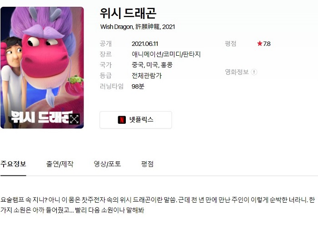Click the 전체관람가 age rating value
This screenshot has width=318, height=233.
click(x=147, y=76)
